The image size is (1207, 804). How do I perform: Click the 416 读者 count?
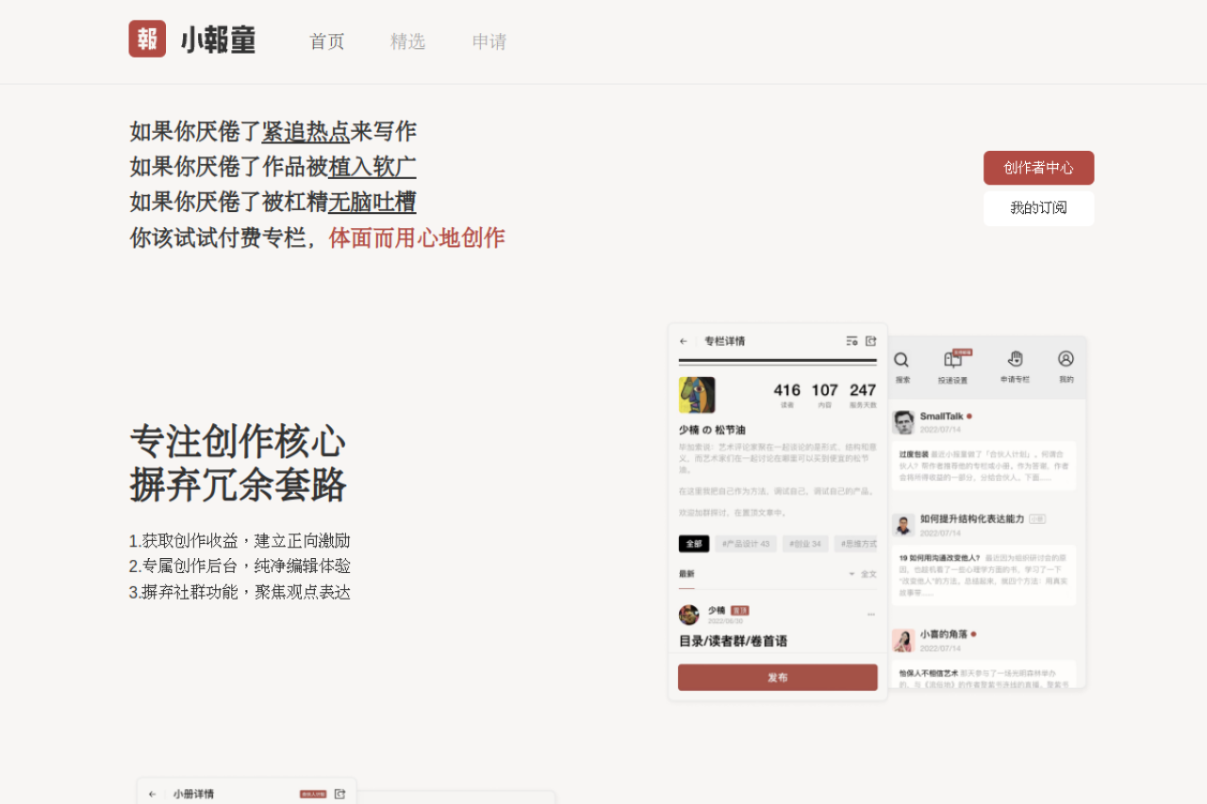(787, 395)
